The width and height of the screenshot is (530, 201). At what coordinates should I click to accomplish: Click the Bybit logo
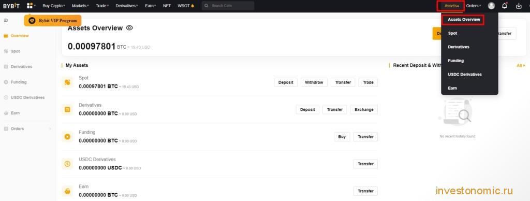[x=11, y=6]
